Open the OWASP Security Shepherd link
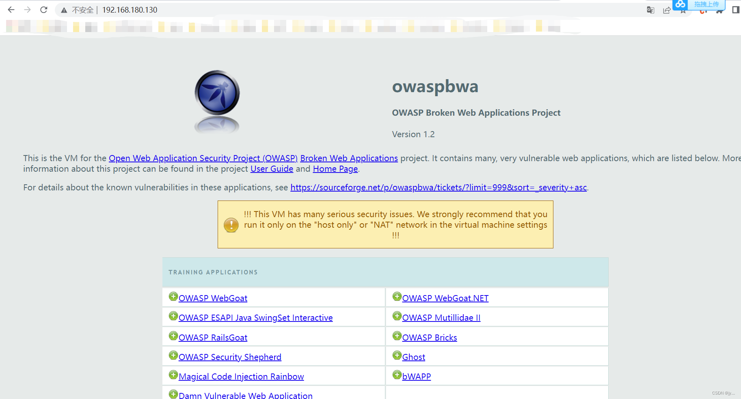This screenshot has width=741, height=399. pyautogui.click(x=230, y=357)
